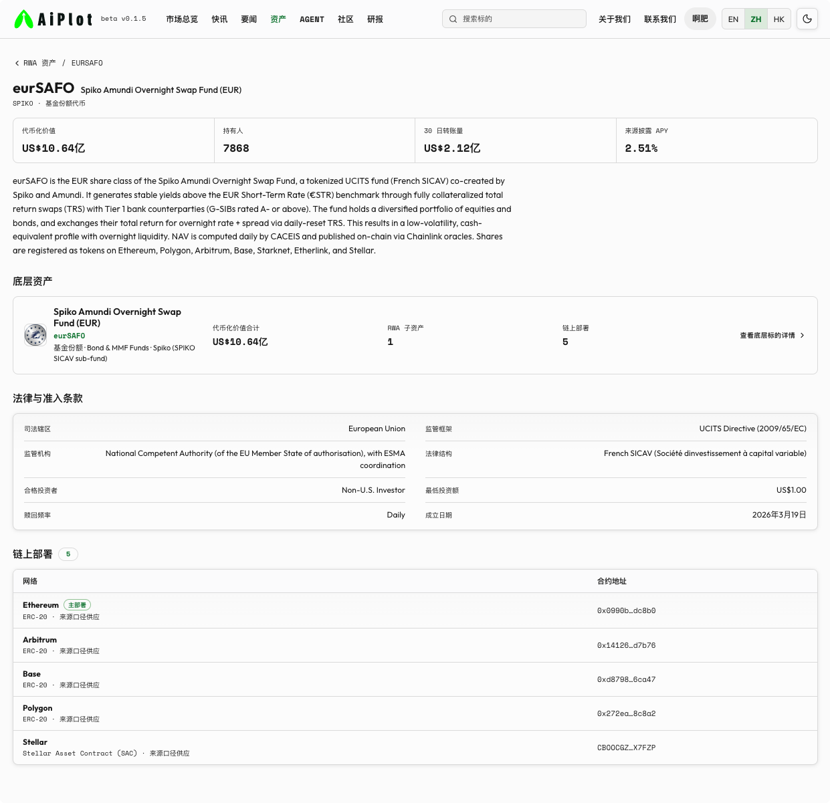830x803 pixels.
Task: Open the 快讯 nav item
Action: click(219, 19)
